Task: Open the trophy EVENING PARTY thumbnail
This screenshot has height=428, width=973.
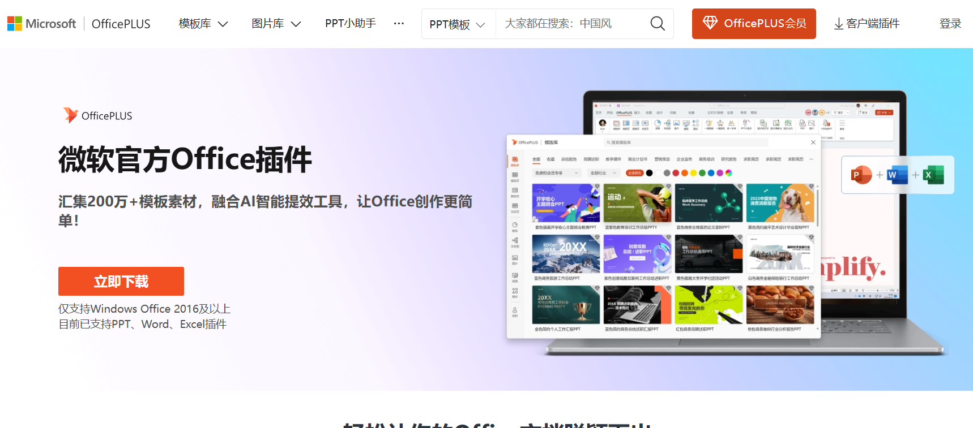Action: (566, 305)
